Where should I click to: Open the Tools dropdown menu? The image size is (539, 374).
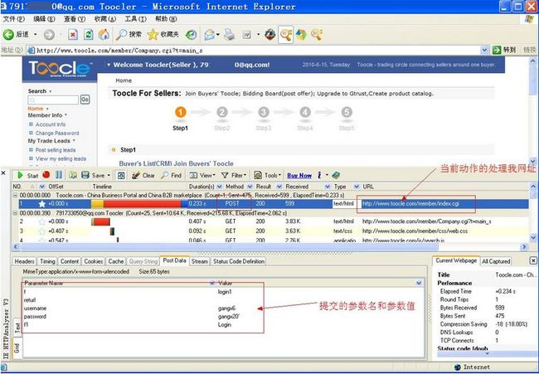(x=268, y=175)
